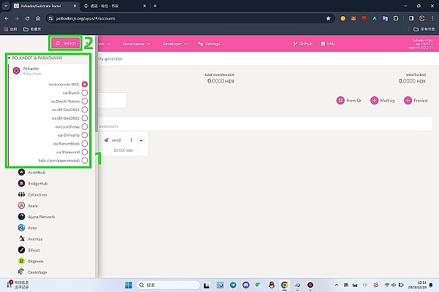The image size is (439, 292).
Task: Choose via IBP-GeoDNS2 endpoint
Action: (x=85, y=118)
